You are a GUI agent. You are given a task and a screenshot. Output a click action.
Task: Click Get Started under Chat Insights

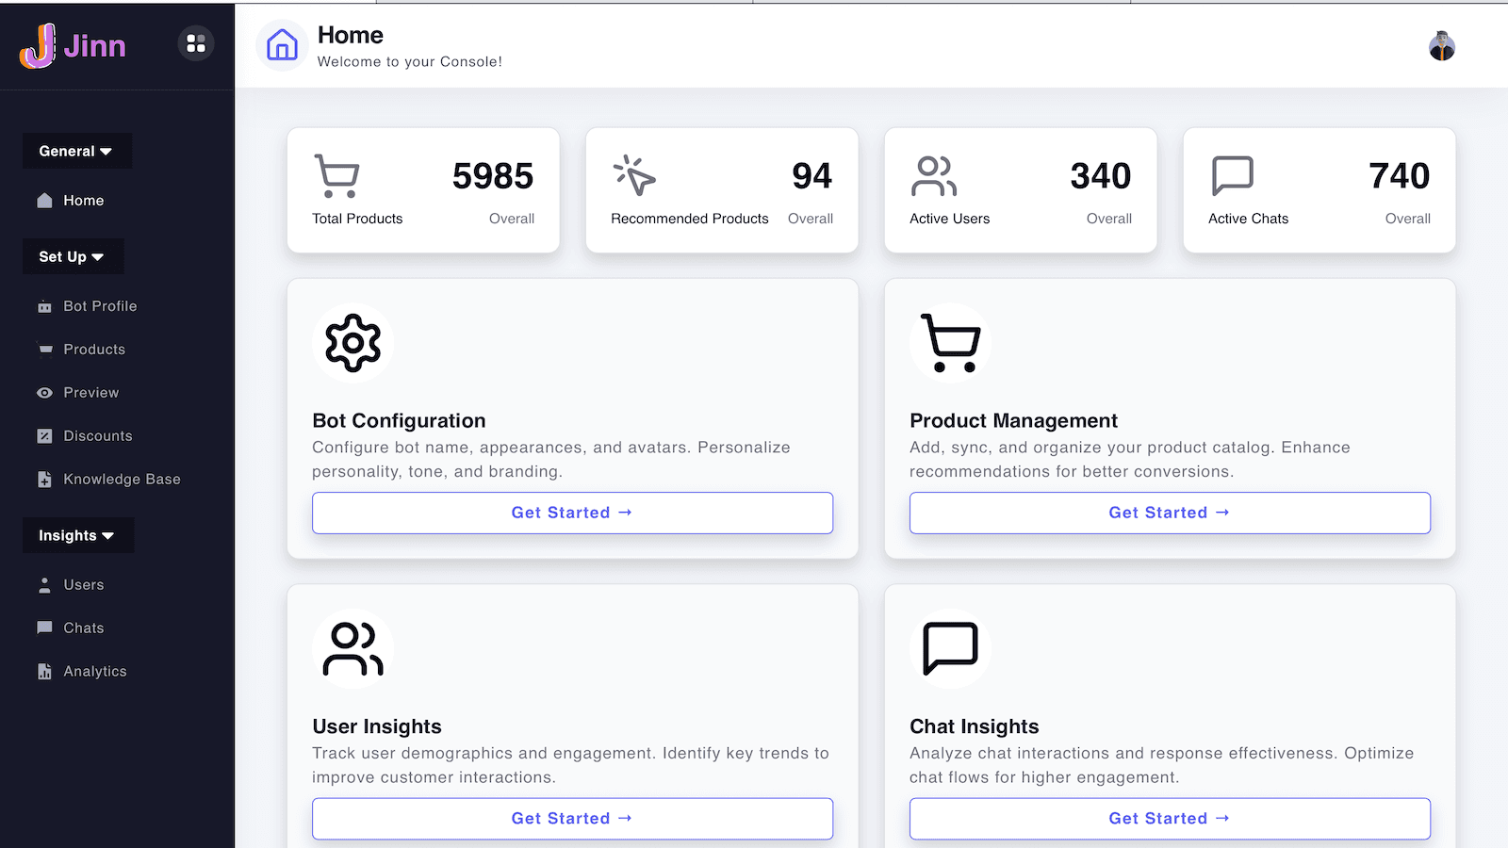coord(1169,818)
